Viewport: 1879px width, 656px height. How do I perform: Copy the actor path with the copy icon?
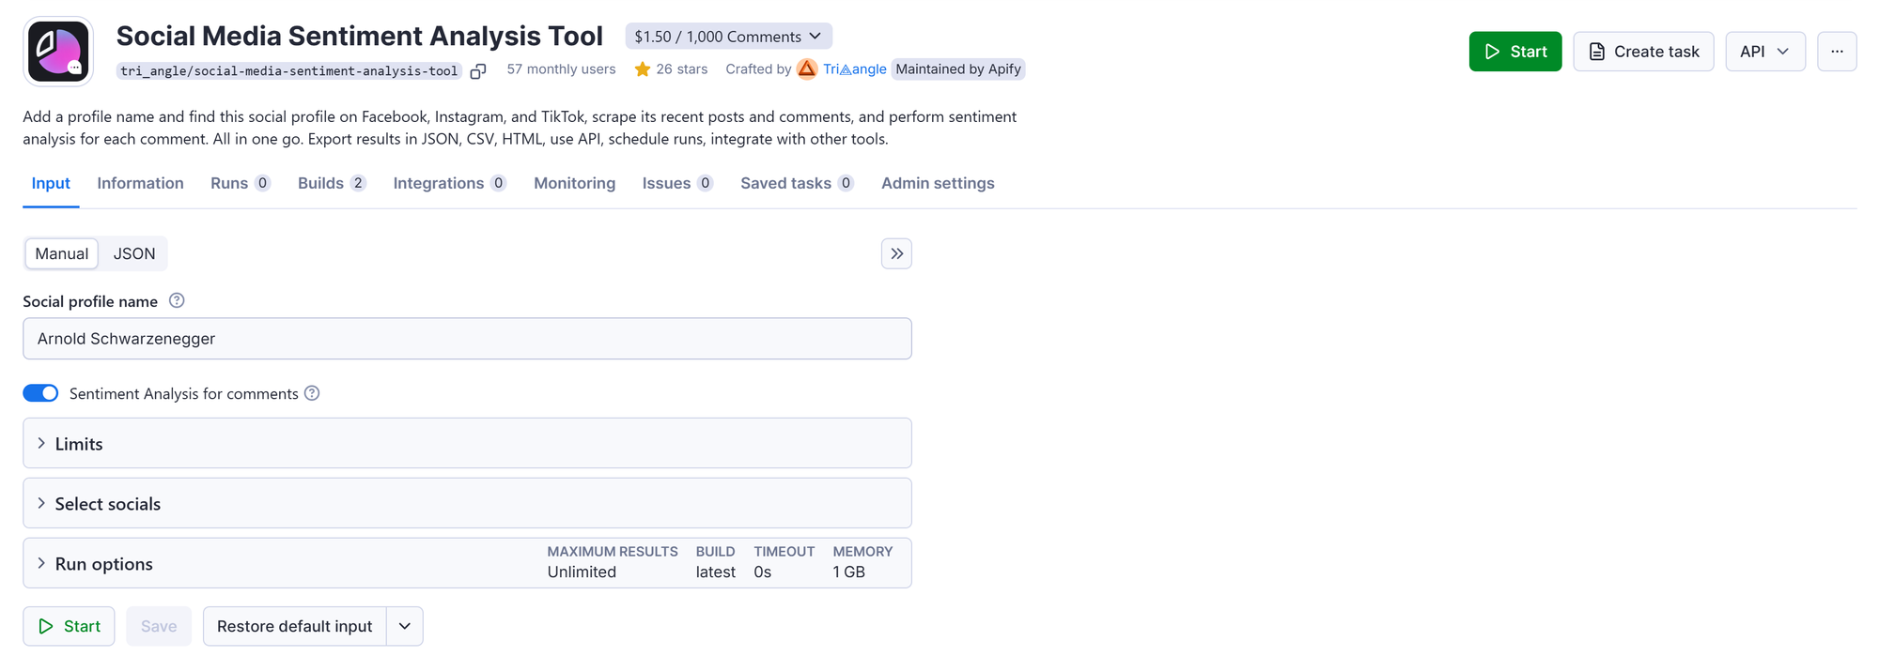click(478, 71)
